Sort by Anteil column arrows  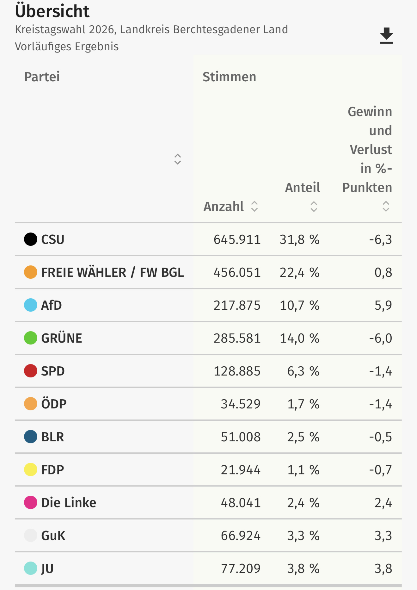point(314,207)
